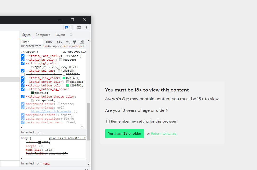The width and height of the screenshot is (257, 170).
Task: Click the scrollbar up arrow in Styles pane
Action: pyautogui.click(x=89, y=41)
